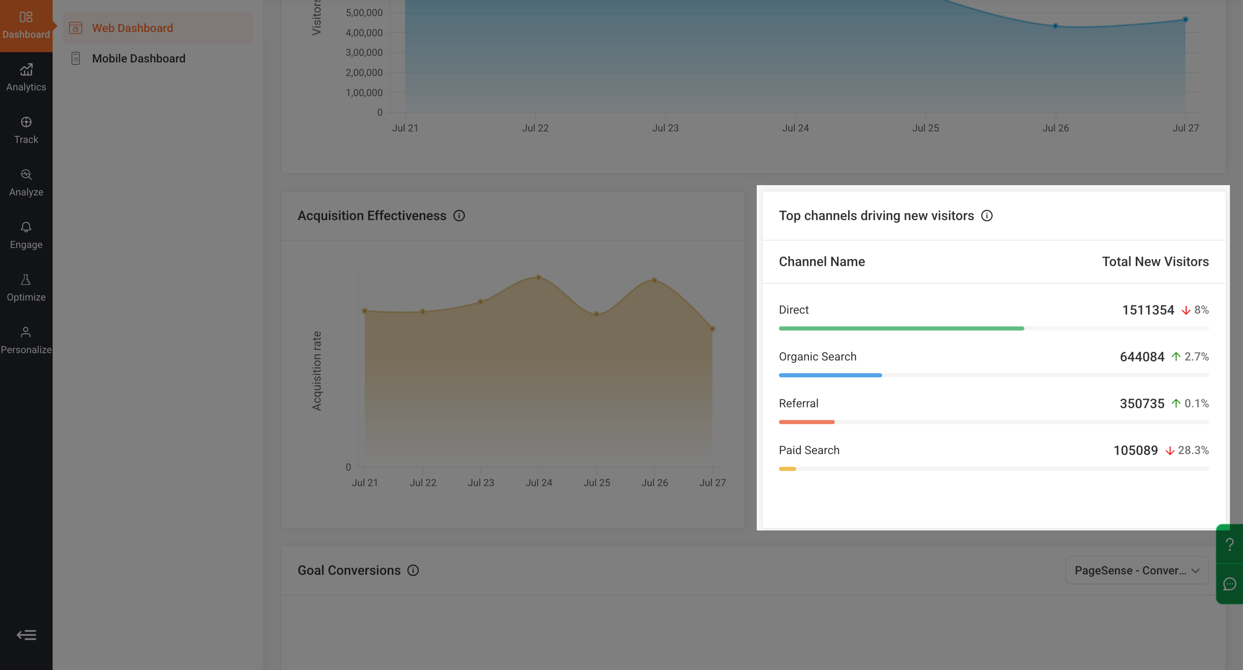1243x670 pixels.
Task: Show info for Acquisition Effectiveness
Action: click(459, 216)
